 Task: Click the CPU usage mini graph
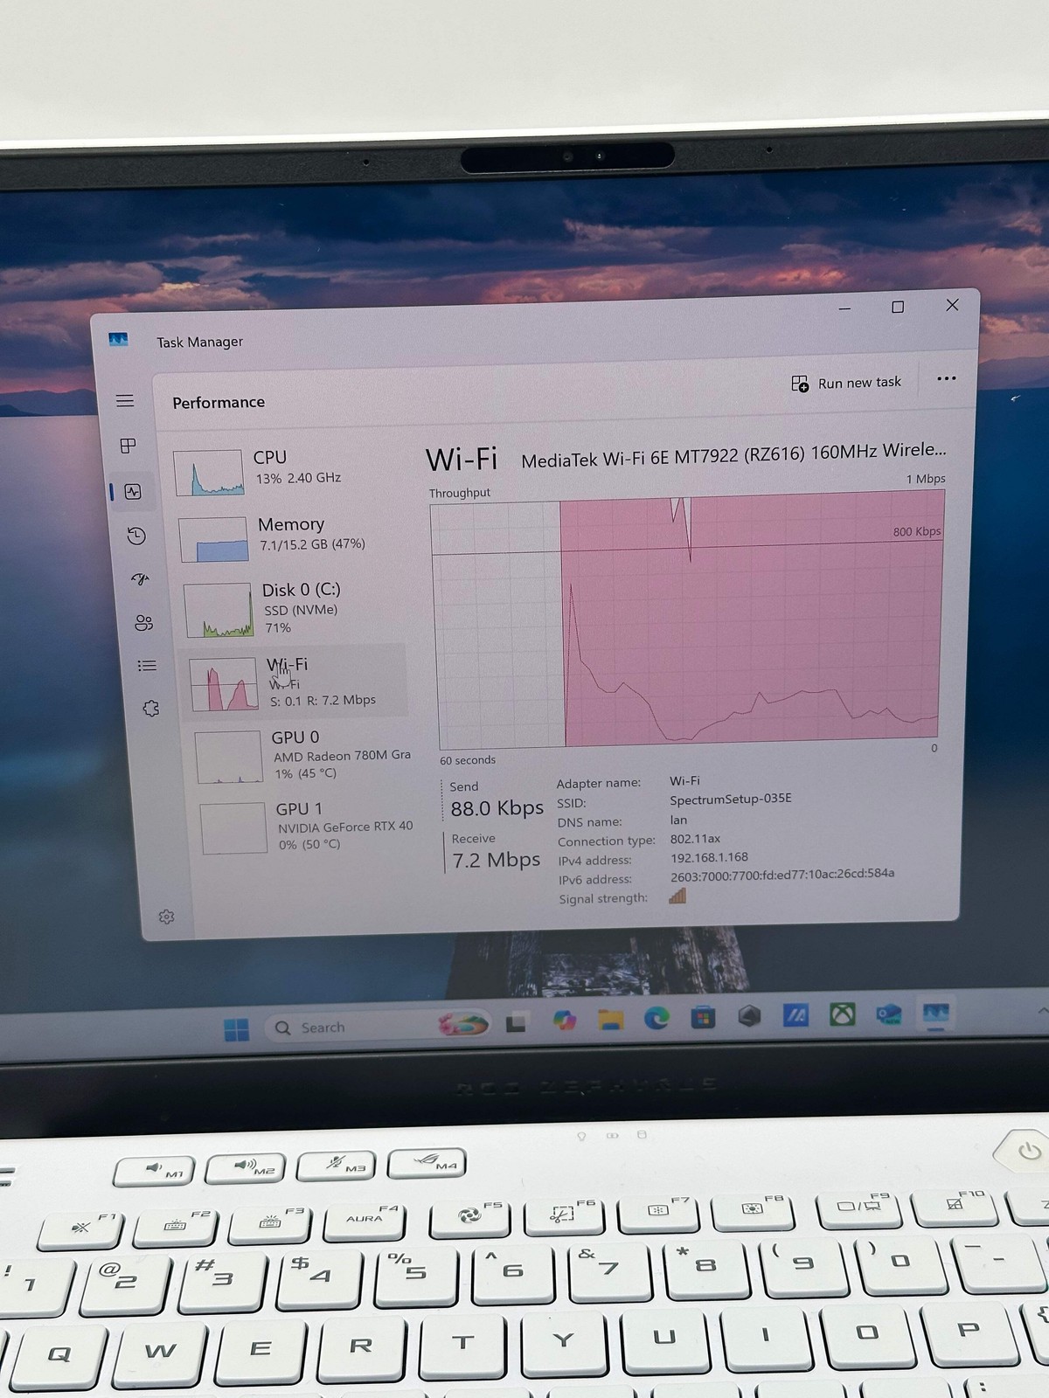(208, 473)
